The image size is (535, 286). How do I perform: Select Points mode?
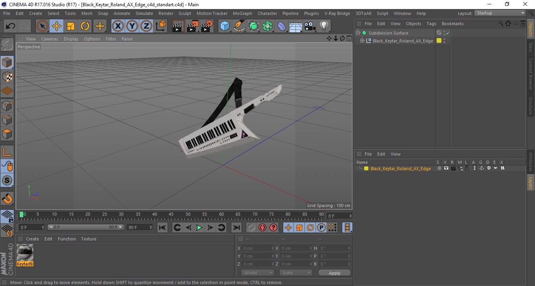coord(7,105)
